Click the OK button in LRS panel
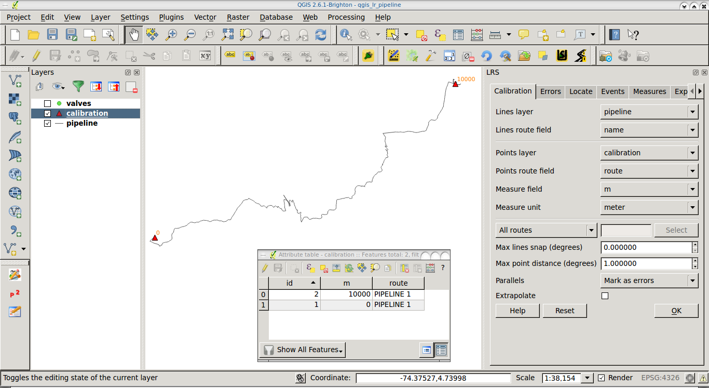Screen dimensions: 709x388 pos(676,311)
